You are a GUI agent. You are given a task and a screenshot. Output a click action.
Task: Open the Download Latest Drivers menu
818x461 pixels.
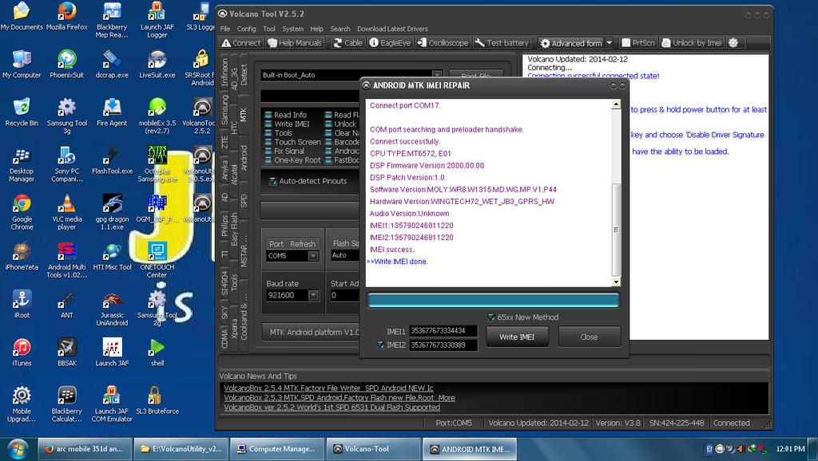(392, 29)
